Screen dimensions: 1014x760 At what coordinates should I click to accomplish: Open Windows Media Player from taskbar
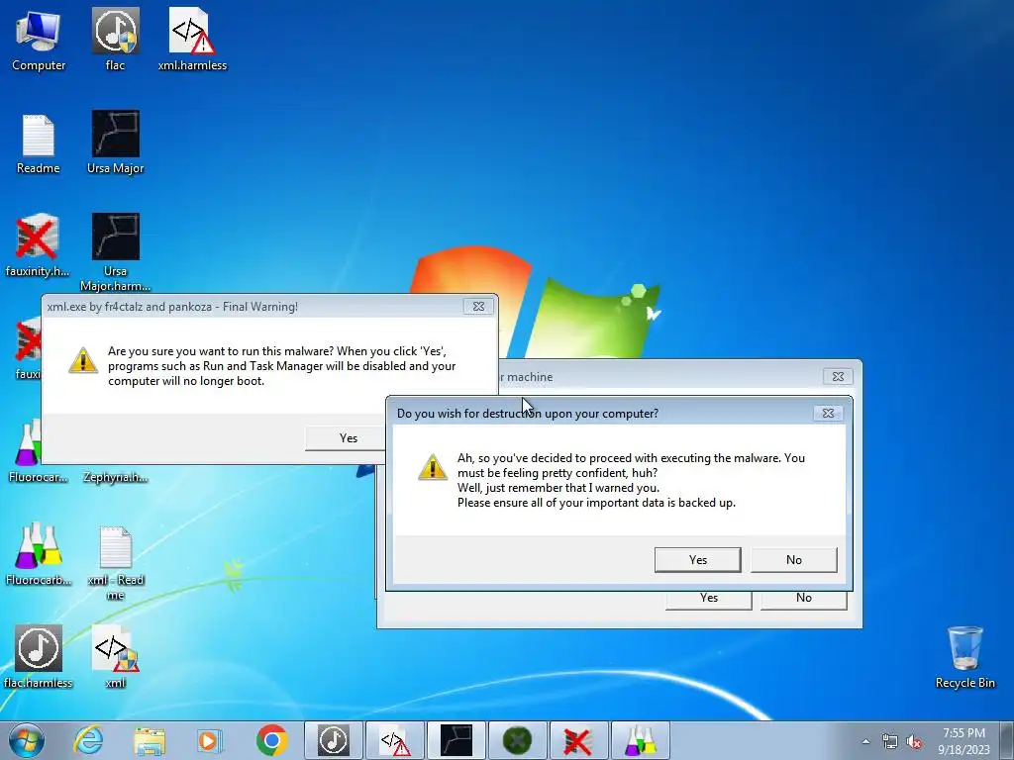tap(210, 740)
